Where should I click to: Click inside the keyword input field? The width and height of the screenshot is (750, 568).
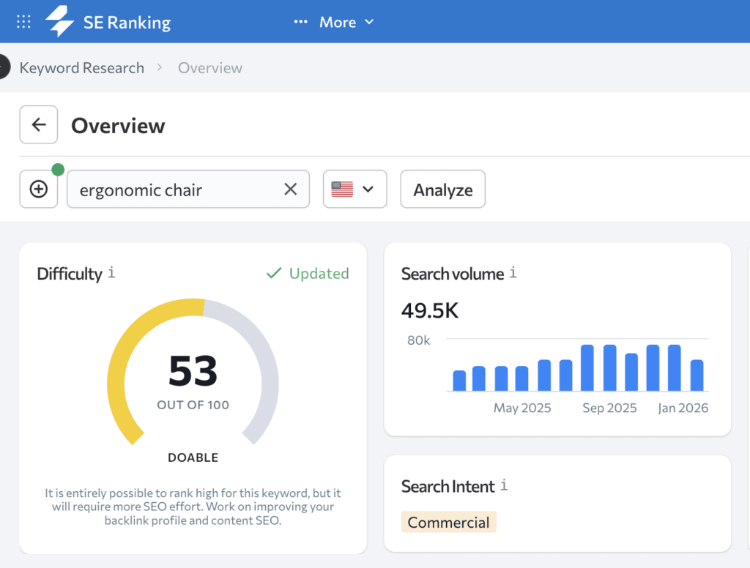click(168, 189)
